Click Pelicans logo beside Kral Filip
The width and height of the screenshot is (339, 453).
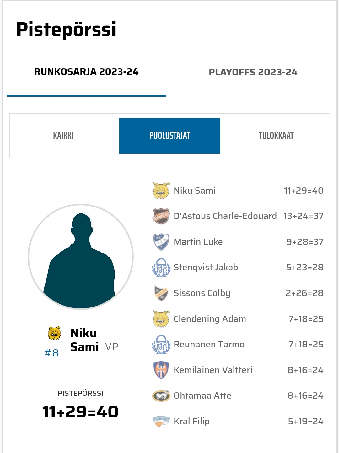point(161,421)
